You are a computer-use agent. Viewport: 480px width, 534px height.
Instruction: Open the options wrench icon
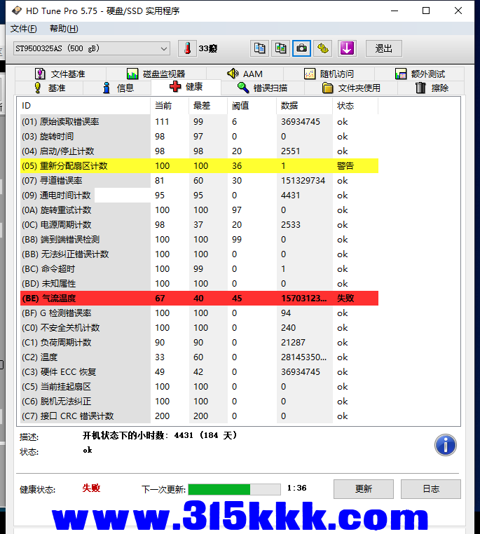point(322,48)
